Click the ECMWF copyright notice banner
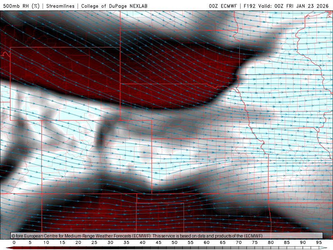Image resolution: width=333 pixels, height=250 pixels. tap(167, 236)
